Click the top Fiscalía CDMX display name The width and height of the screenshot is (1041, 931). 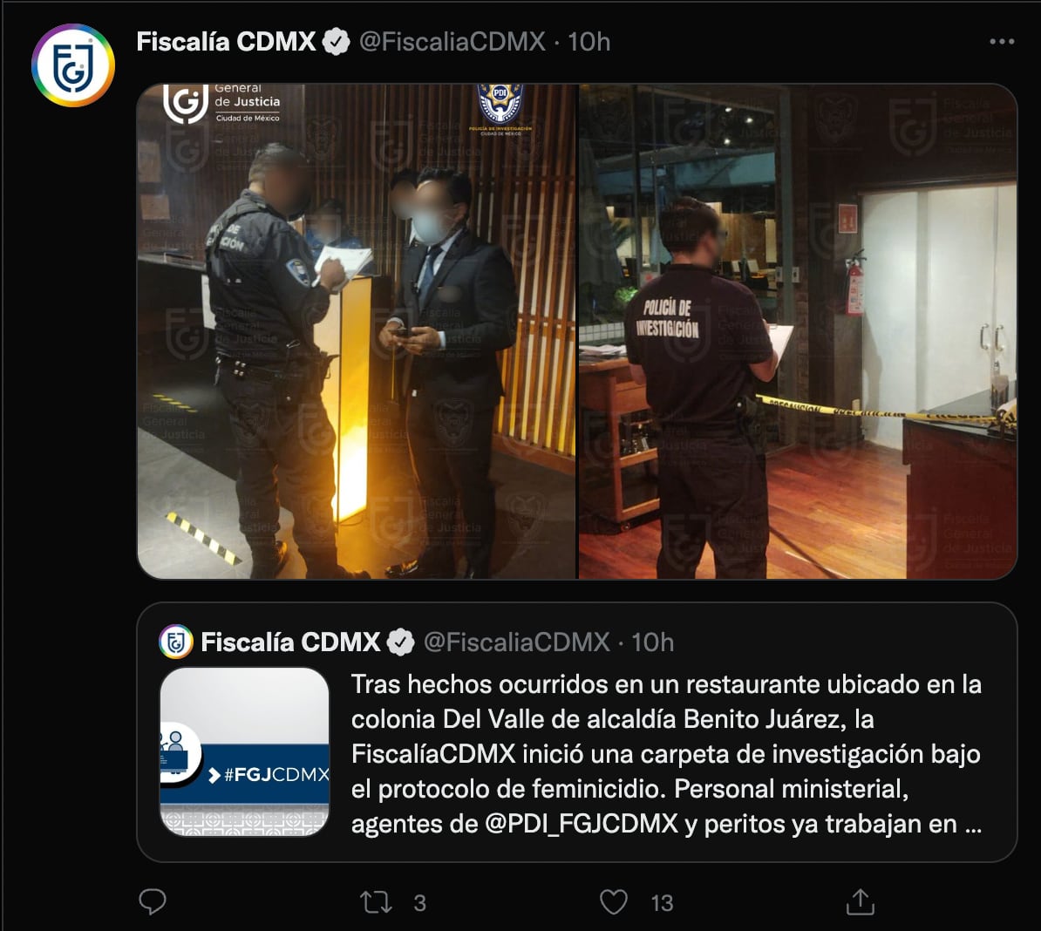226,42
